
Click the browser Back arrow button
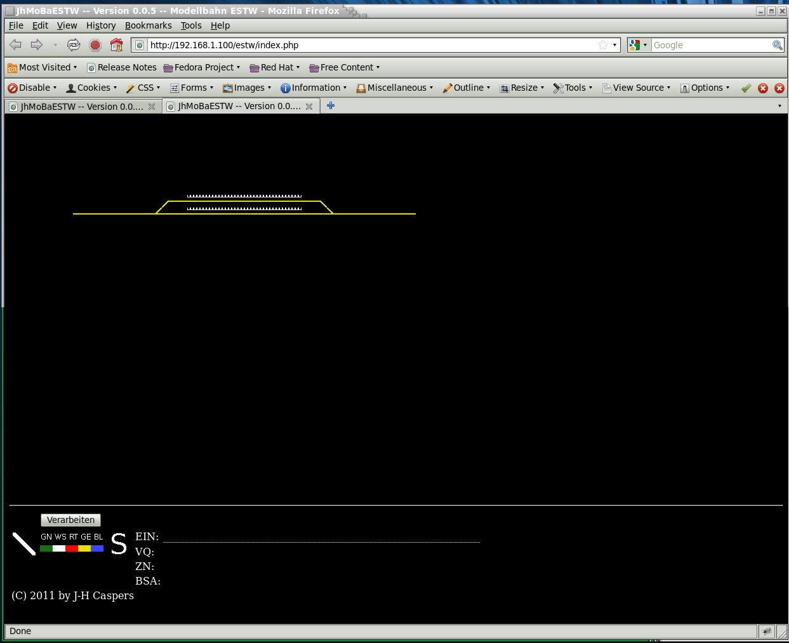pyautogui.click(x=16, y=44)
